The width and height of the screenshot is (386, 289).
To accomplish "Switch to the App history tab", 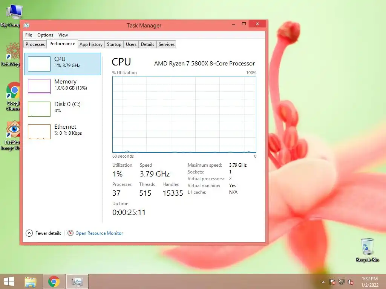I will click(91, 44).
